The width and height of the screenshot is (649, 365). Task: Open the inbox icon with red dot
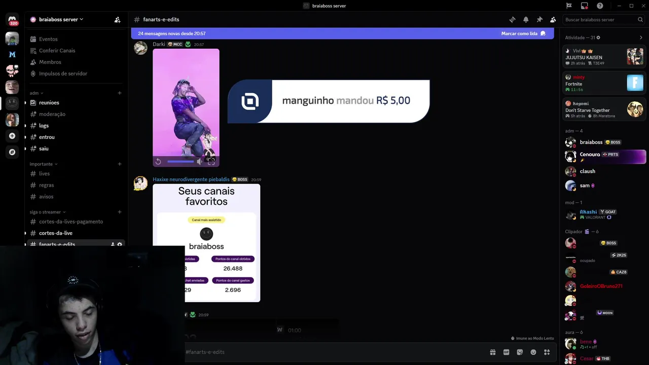(584, 6)
